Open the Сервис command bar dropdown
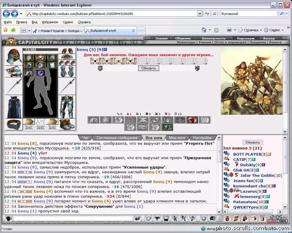The image size is (292, 233). point(274,30)
